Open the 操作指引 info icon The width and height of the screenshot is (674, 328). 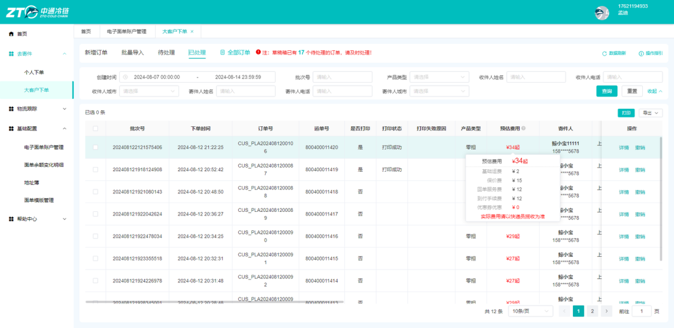tap(641, 53)
